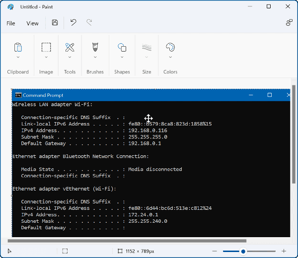Click the Subnet Mask value 255.255.255.0

(x=148, y=137)
